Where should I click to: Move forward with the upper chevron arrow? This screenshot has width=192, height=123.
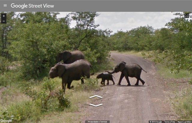point(96,97)
